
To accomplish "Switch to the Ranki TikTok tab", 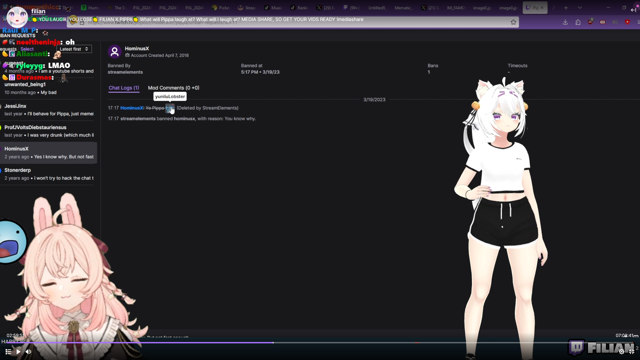I will coord(299,8).
